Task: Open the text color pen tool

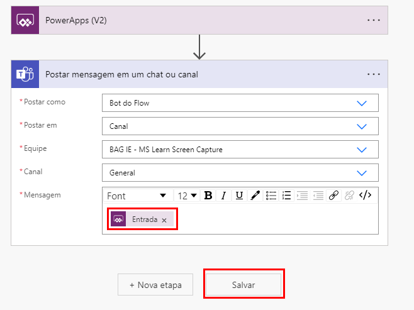Action: tap(255, 196)
